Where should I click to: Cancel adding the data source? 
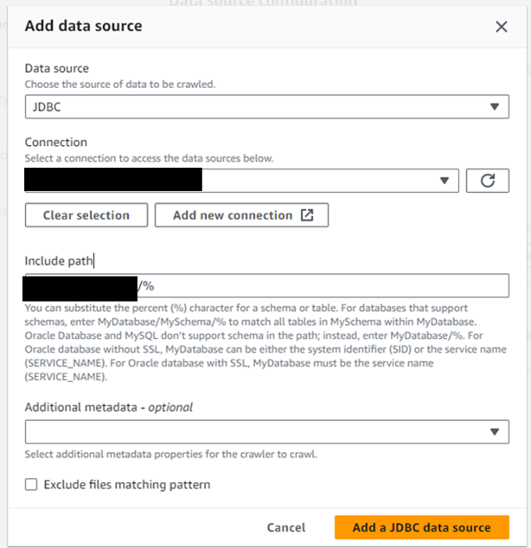pyautogui.click(x=286, y=527)
